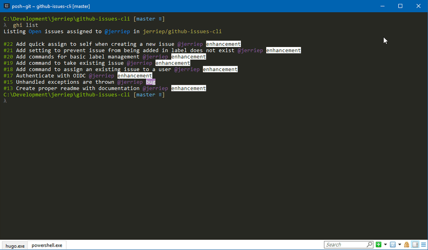Maximize the posh~git window
428x250 pixels.
click(400, 6)
